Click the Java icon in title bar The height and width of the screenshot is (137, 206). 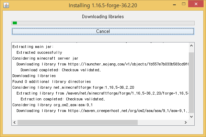click(6, 5)
